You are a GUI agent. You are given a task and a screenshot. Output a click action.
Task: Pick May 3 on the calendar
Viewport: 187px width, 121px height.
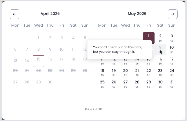point(172,38)
